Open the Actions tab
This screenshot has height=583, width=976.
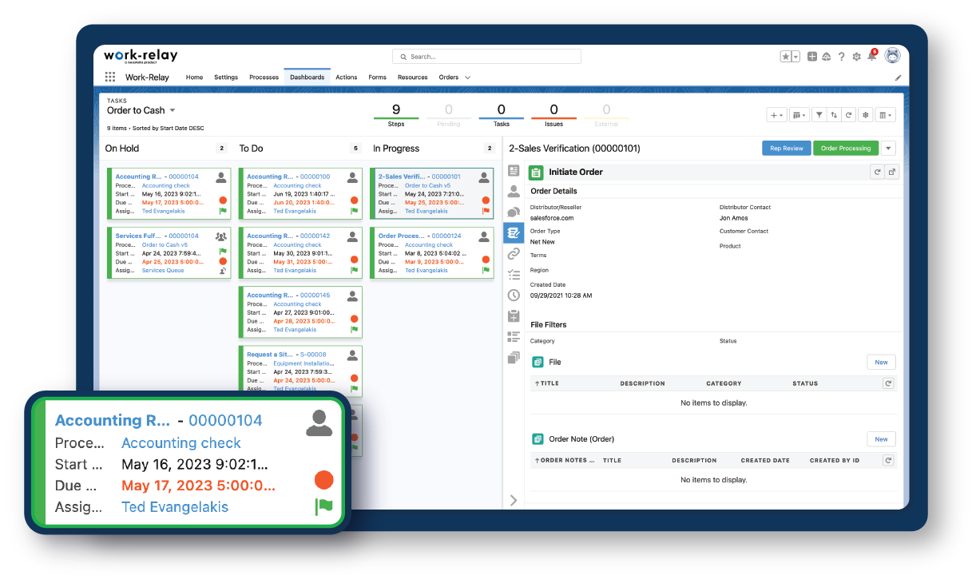click(x=347, y=77)
